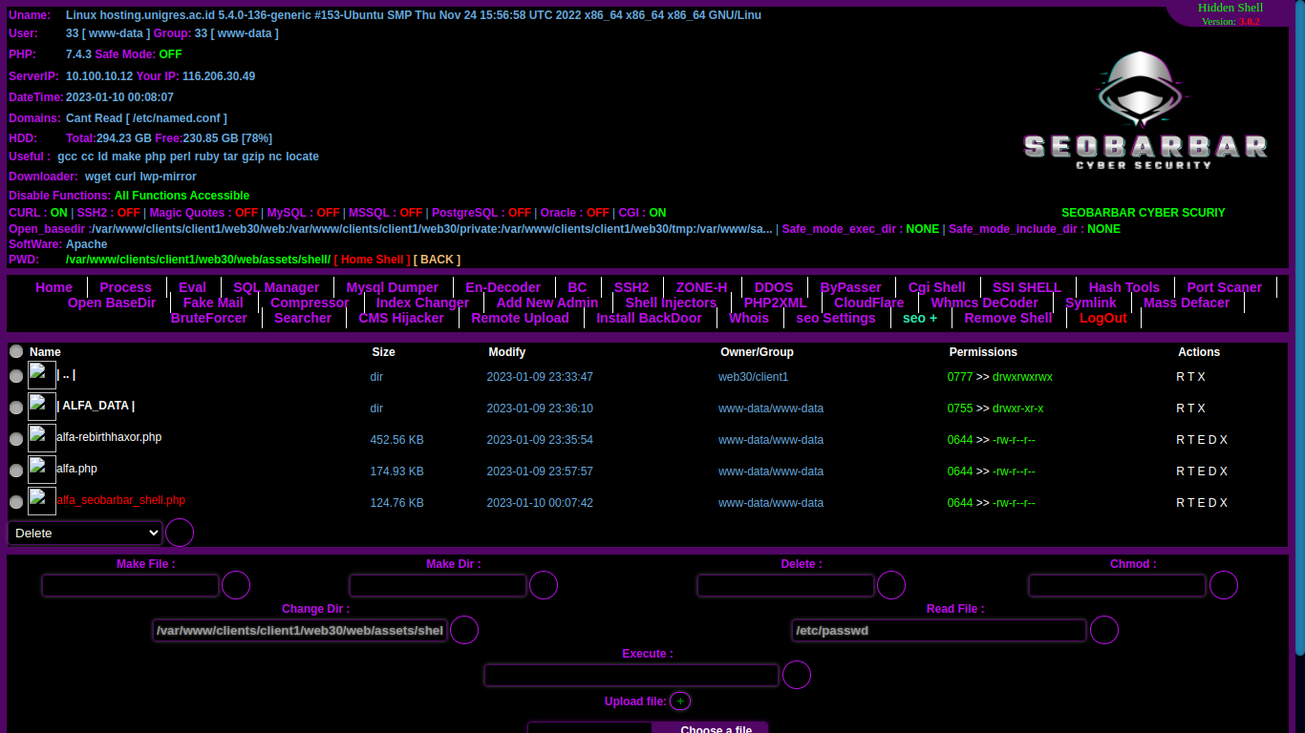Click the Read File path input

click(x=939, y=630)
